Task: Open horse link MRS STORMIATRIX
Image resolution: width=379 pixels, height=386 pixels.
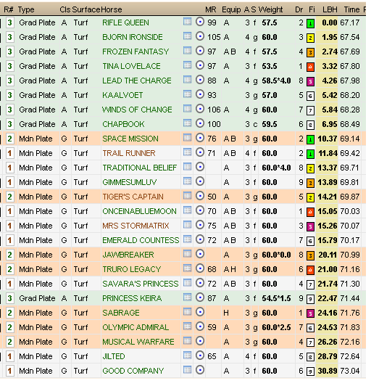Action: tap(136, 226)
